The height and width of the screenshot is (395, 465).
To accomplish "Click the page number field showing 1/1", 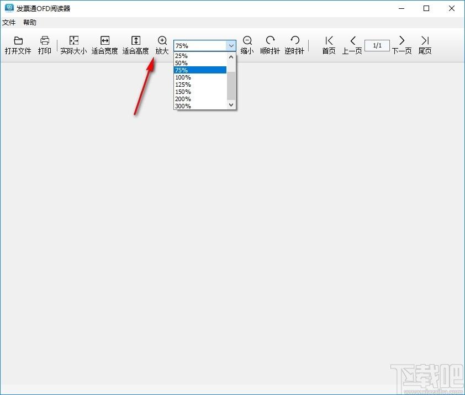I will 377,46.
